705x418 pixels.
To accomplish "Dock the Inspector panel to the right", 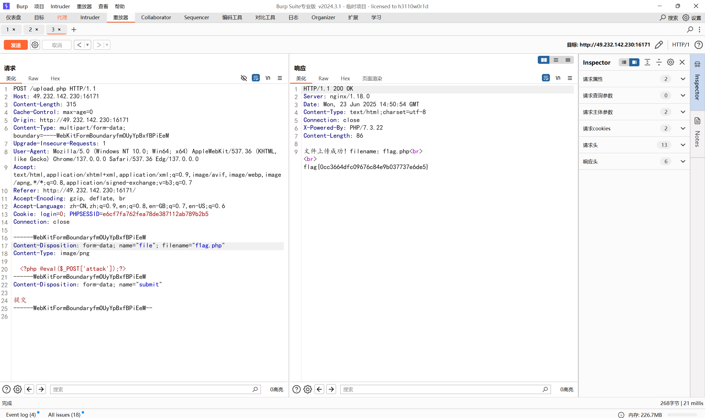I will pos(634,62).
